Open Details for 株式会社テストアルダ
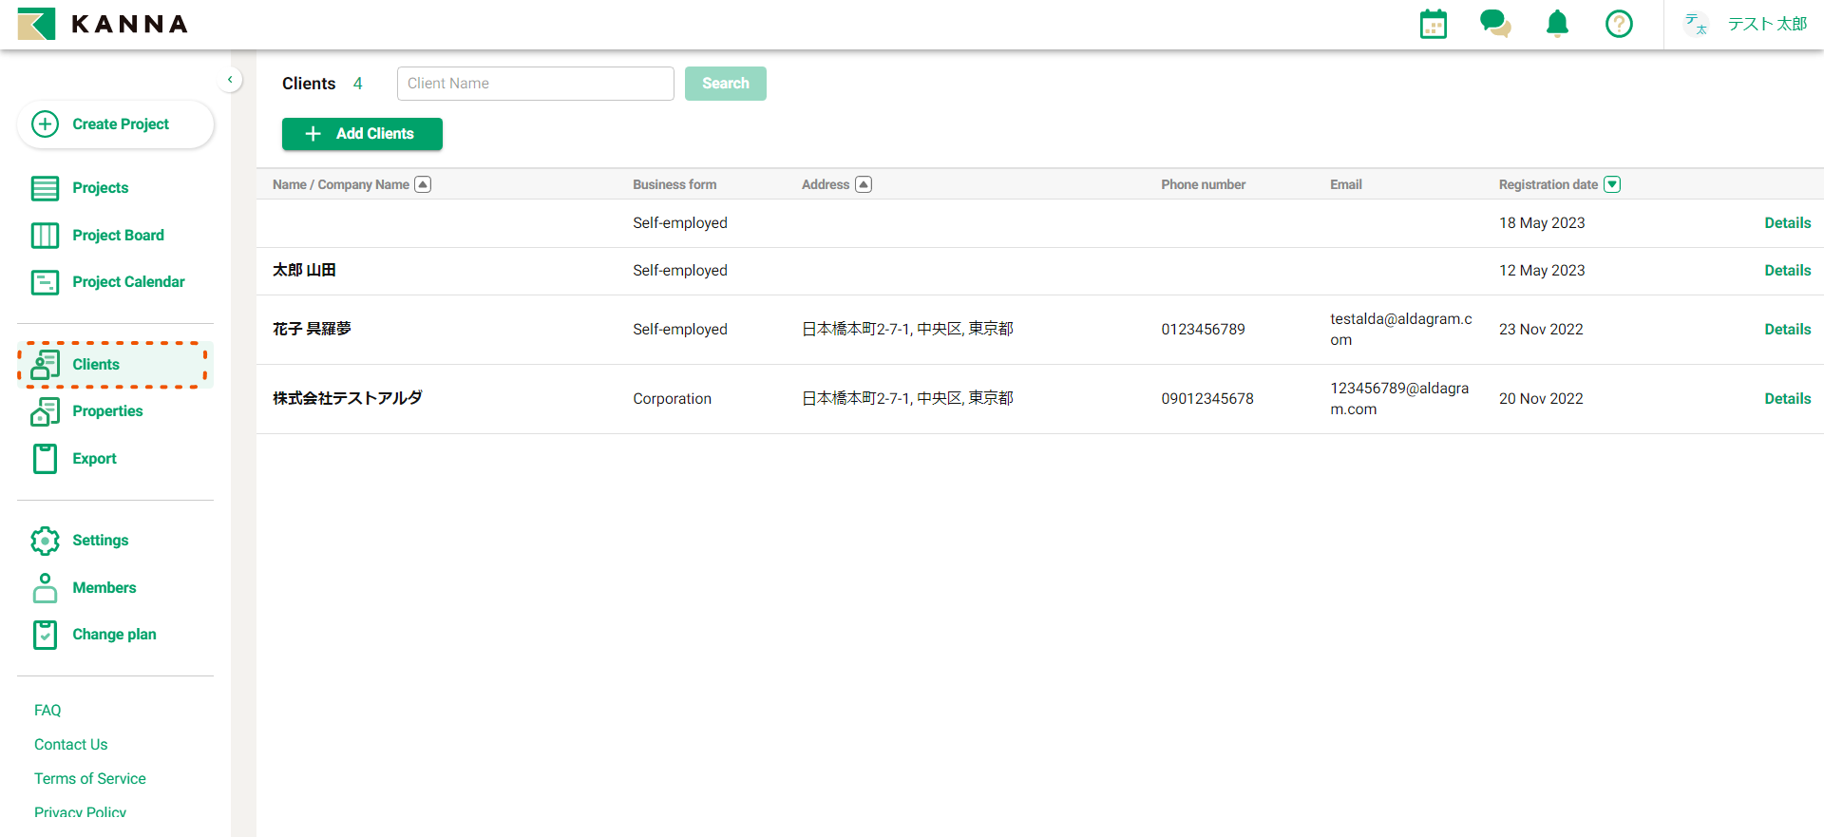Screen dimensions: 1824x837 pos(1787,399)
